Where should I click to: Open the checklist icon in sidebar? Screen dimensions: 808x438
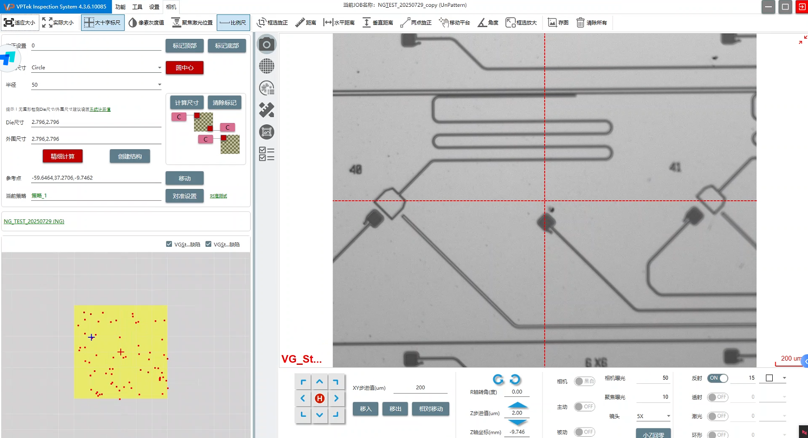pyautogui.click(x=266, y=154)
